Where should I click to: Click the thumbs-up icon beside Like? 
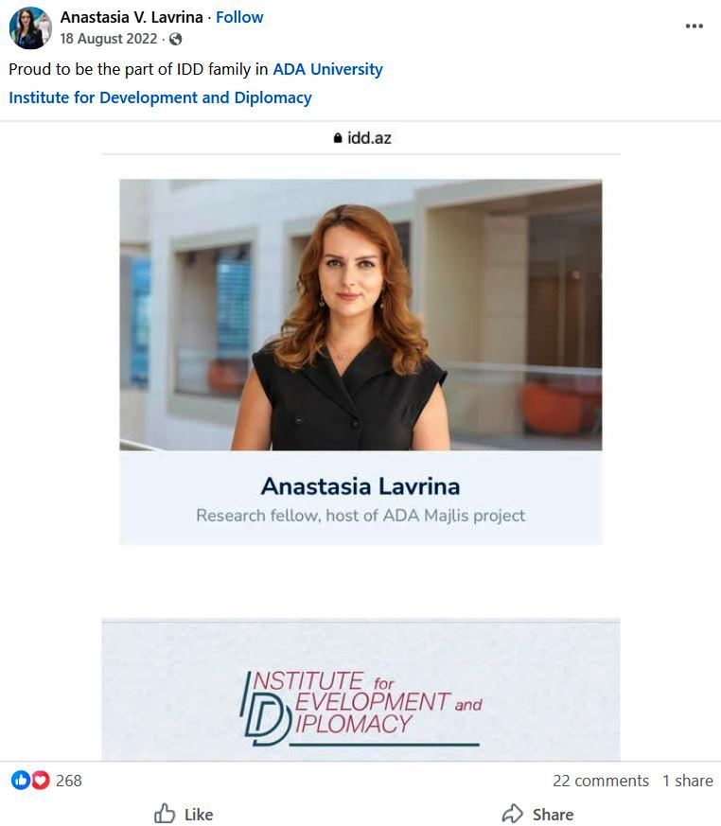pos(165,814)
